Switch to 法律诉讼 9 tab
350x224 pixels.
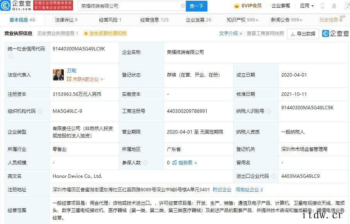(x=66, y=20)
